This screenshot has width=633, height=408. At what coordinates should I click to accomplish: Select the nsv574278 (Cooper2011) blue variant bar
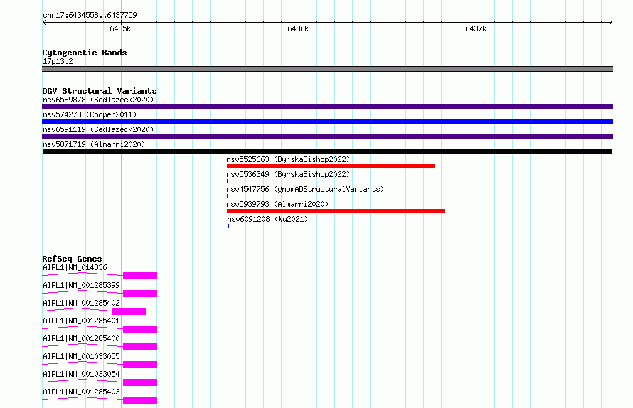327,122
